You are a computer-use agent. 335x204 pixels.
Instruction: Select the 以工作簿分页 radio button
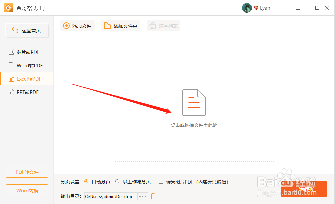click(117, 182)
